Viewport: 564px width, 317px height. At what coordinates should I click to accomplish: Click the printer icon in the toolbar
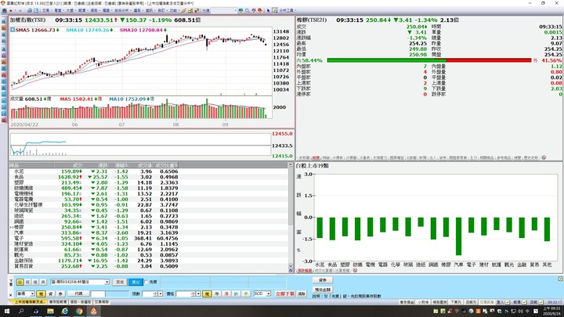[30, 10]
